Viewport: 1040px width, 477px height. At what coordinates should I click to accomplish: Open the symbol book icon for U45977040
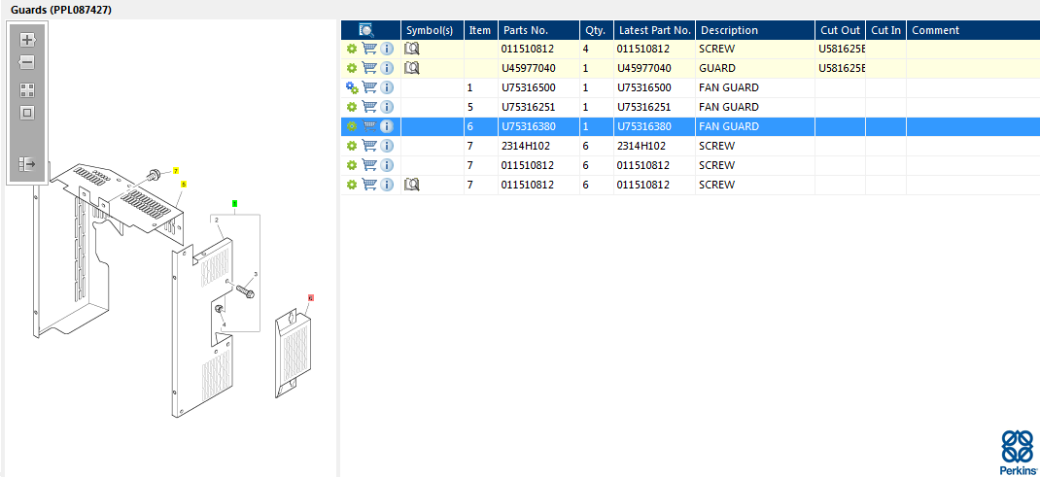click(412, 68)
